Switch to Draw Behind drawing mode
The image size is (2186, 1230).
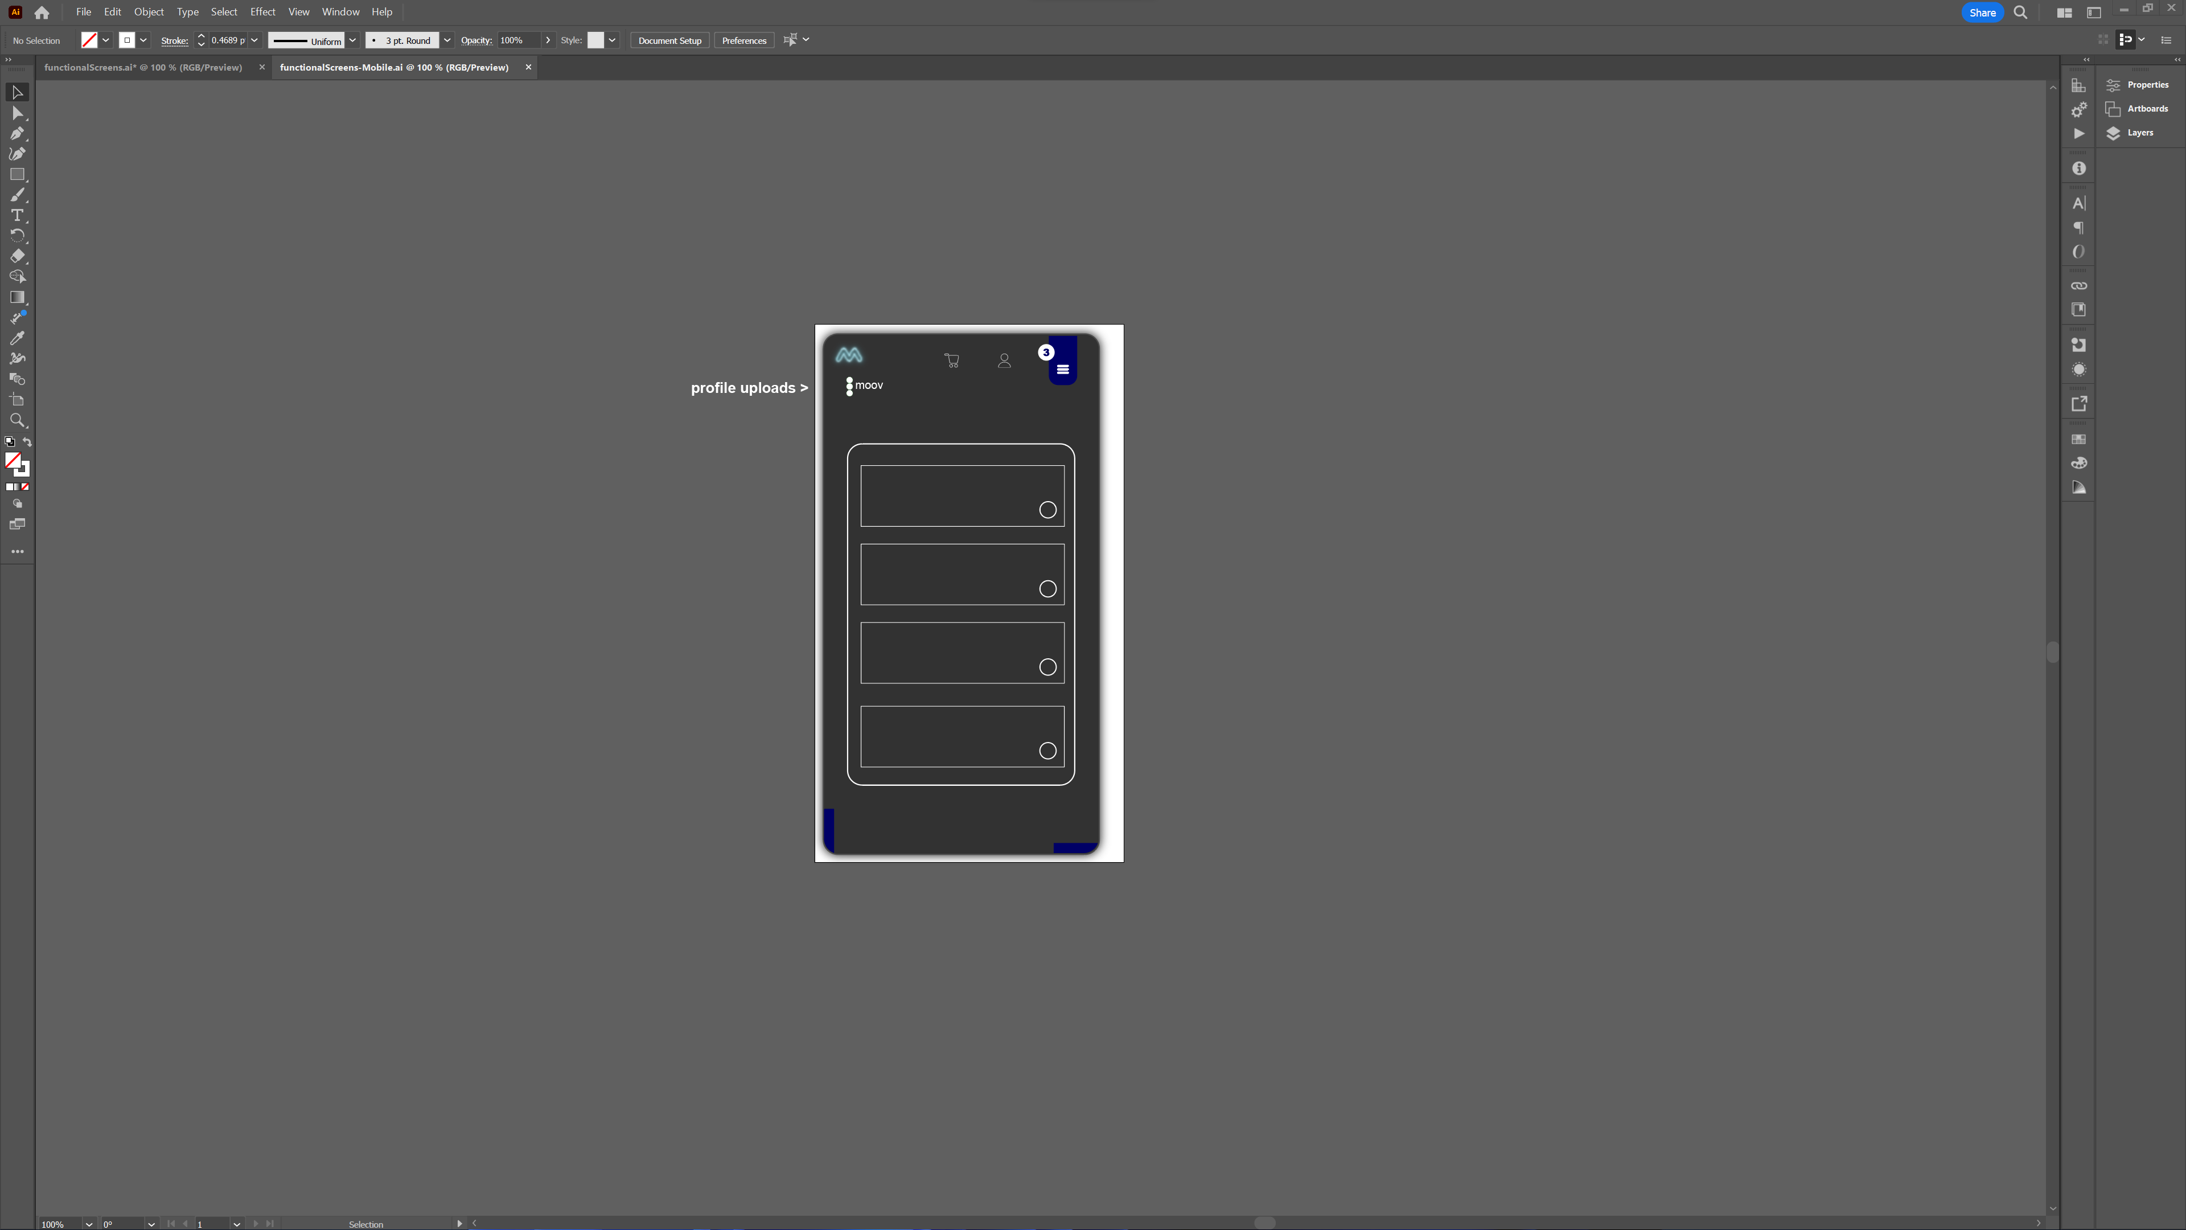[x=17, y=503]
